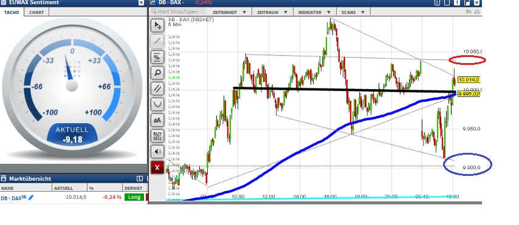Screen dimensions: 519x225
Task: Click the green Long derivative button
Action: pos(134,197)
